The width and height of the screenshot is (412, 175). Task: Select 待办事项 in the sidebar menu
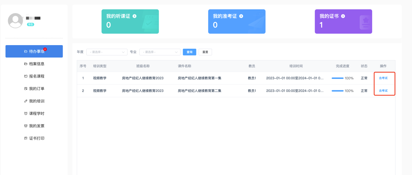pos(34,51)
